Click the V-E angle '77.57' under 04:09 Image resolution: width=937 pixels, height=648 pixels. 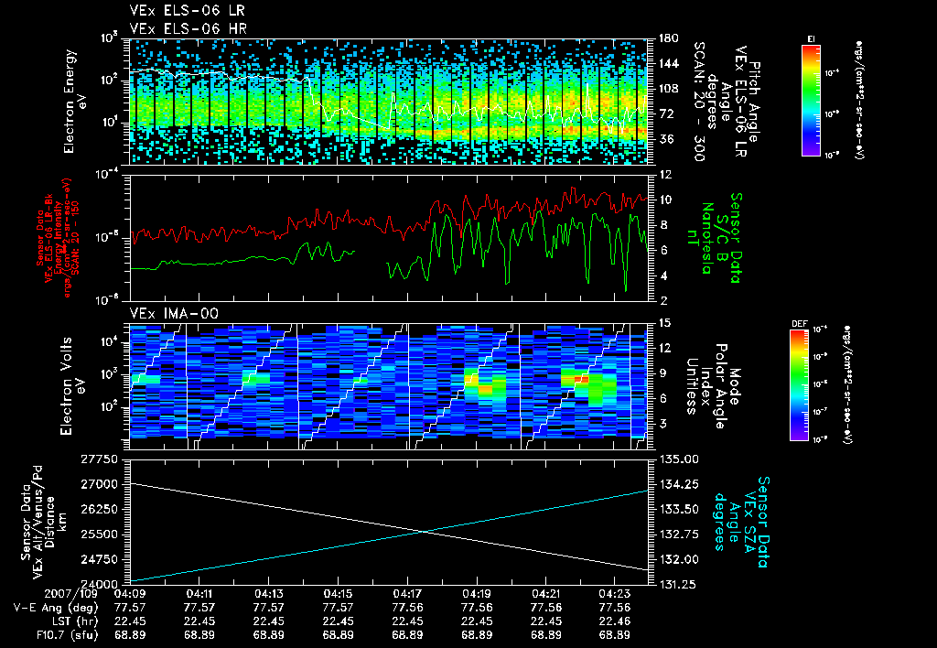coord(130,608)
